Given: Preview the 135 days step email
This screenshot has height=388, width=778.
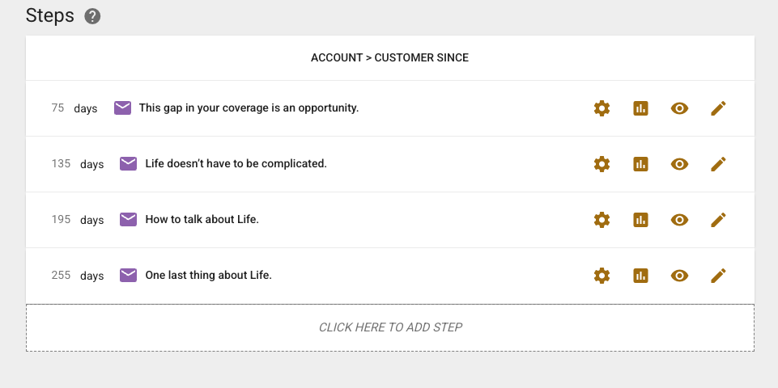Looking at the screenshot, I should coord(679,164).
